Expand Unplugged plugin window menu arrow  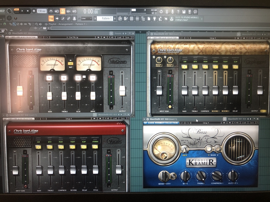(x=148, y=34)
